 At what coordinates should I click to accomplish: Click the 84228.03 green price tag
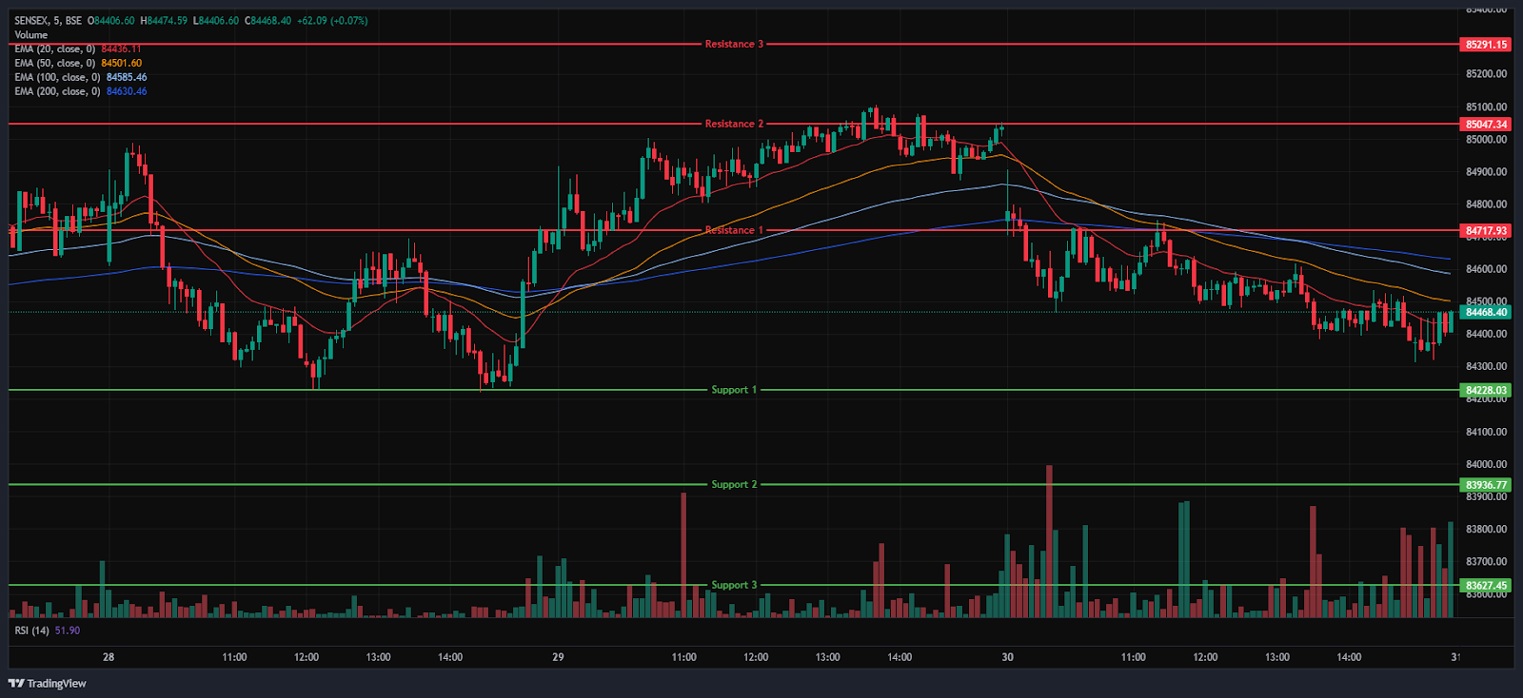pyautogui.click(x=1486, y=390)
